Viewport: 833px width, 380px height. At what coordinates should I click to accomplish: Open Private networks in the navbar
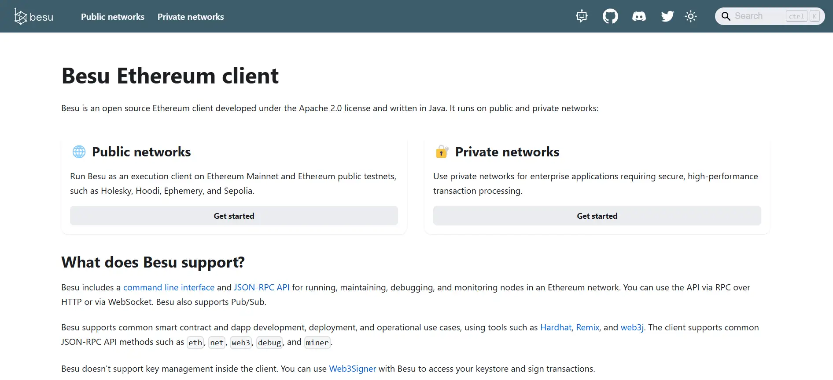click(x=191, y=17)
